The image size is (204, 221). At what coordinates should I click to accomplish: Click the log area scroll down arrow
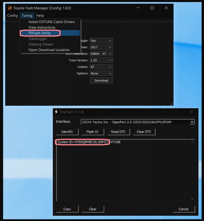[x=192, y=199]
